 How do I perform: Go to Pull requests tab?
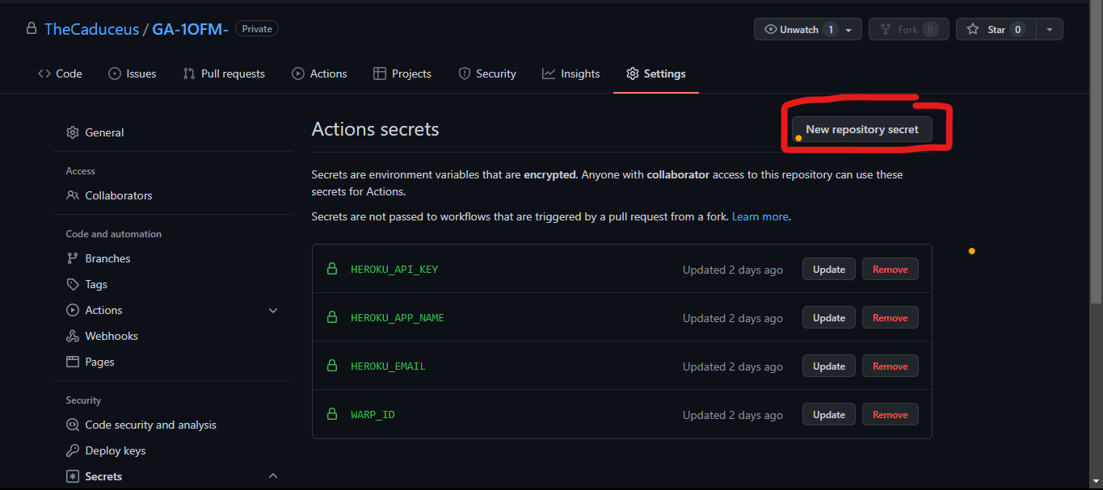[224, 73]
